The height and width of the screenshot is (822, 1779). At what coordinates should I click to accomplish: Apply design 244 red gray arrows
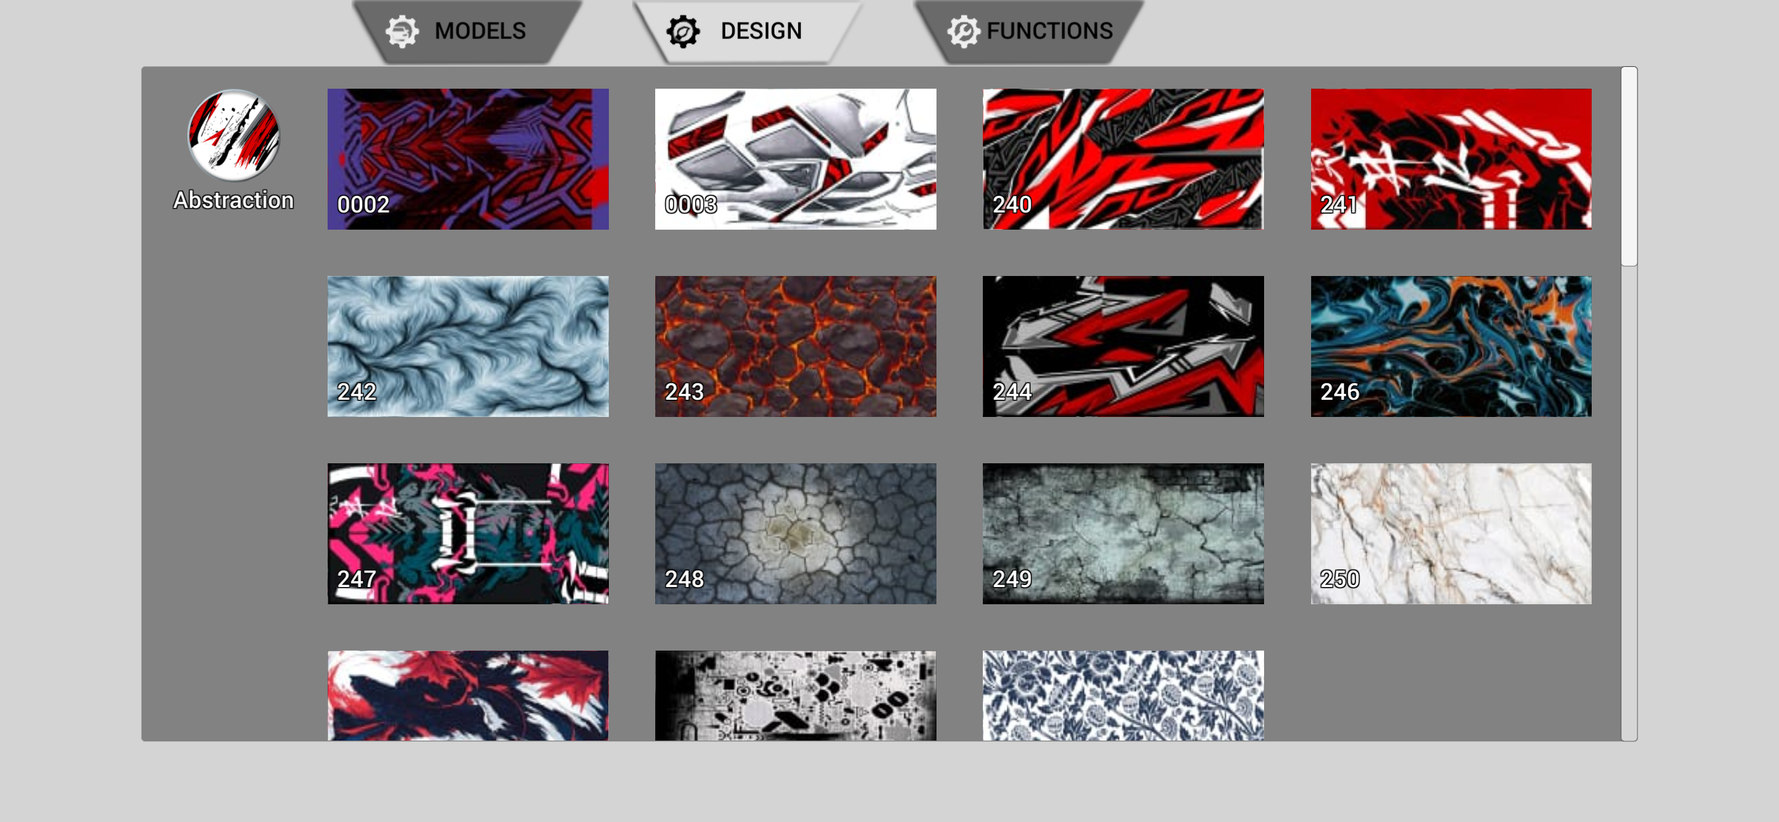[x=1123, y=346]
